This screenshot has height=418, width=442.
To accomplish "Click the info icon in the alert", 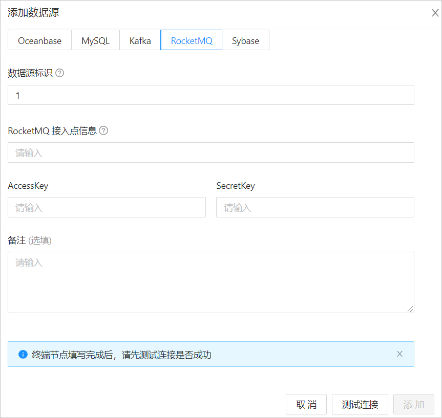I will pyautogui.click(x=23, y=355).
